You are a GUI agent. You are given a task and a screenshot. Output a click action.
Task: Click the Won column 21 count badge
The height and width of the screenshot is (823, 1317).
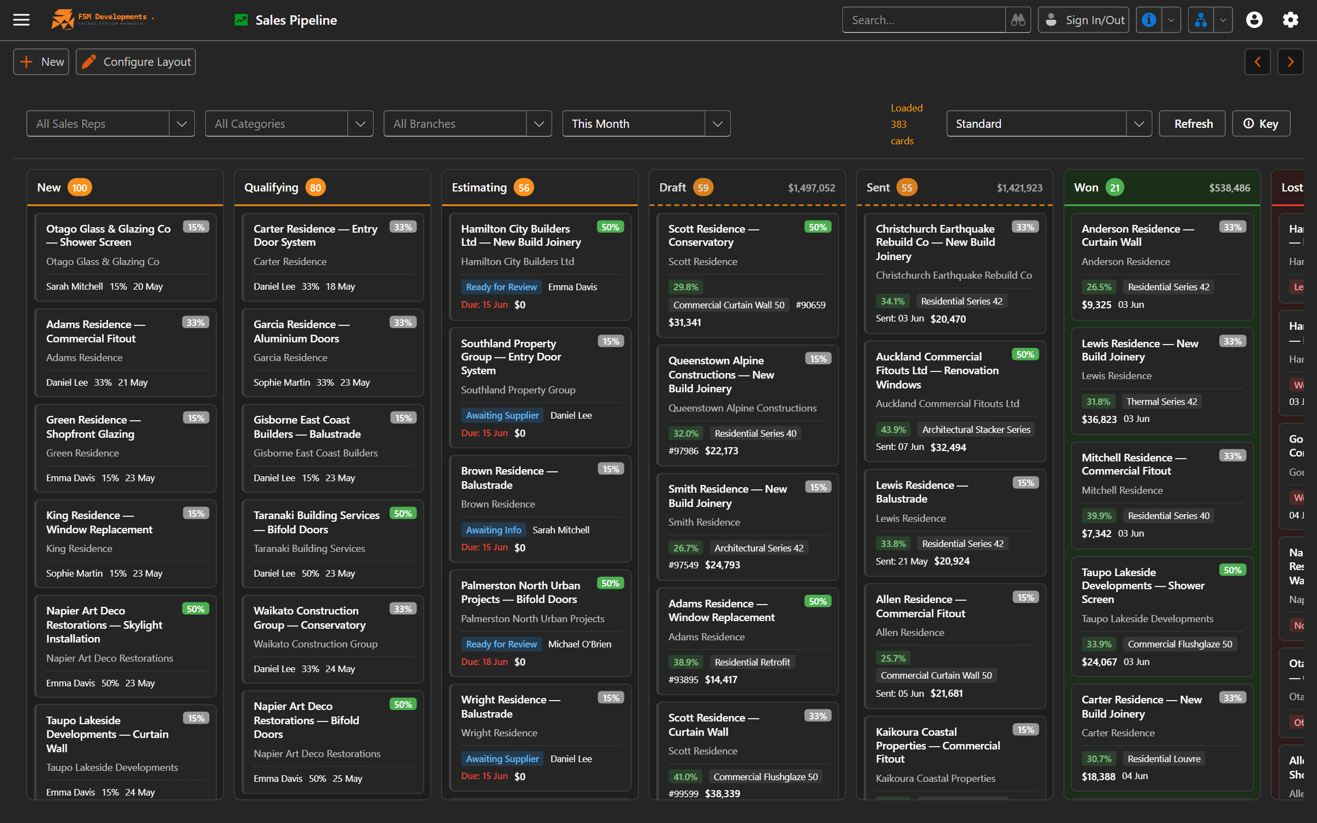pyautogui.click(x=1114, y=188)
